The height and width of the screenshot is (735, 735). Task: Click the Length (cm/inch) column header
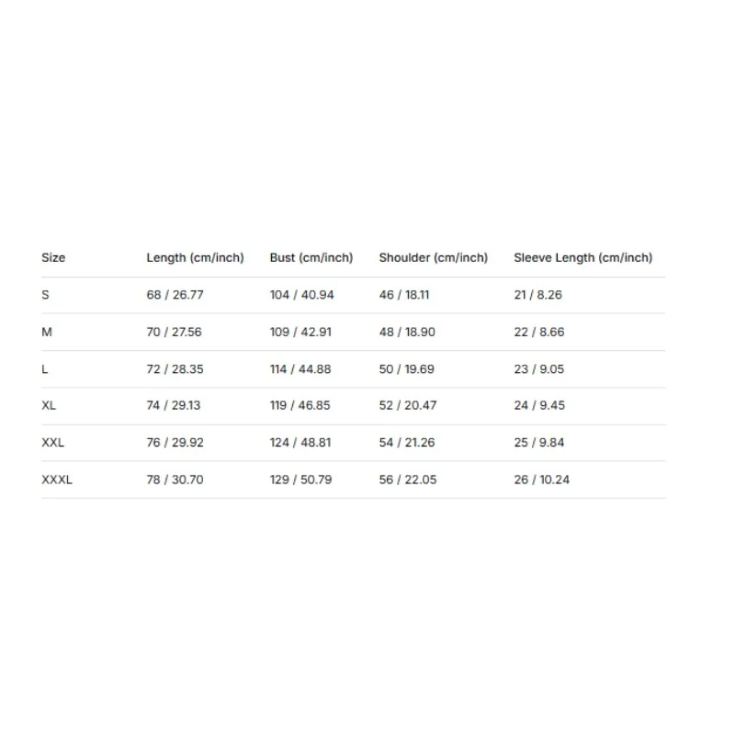[x=195, y=258]
